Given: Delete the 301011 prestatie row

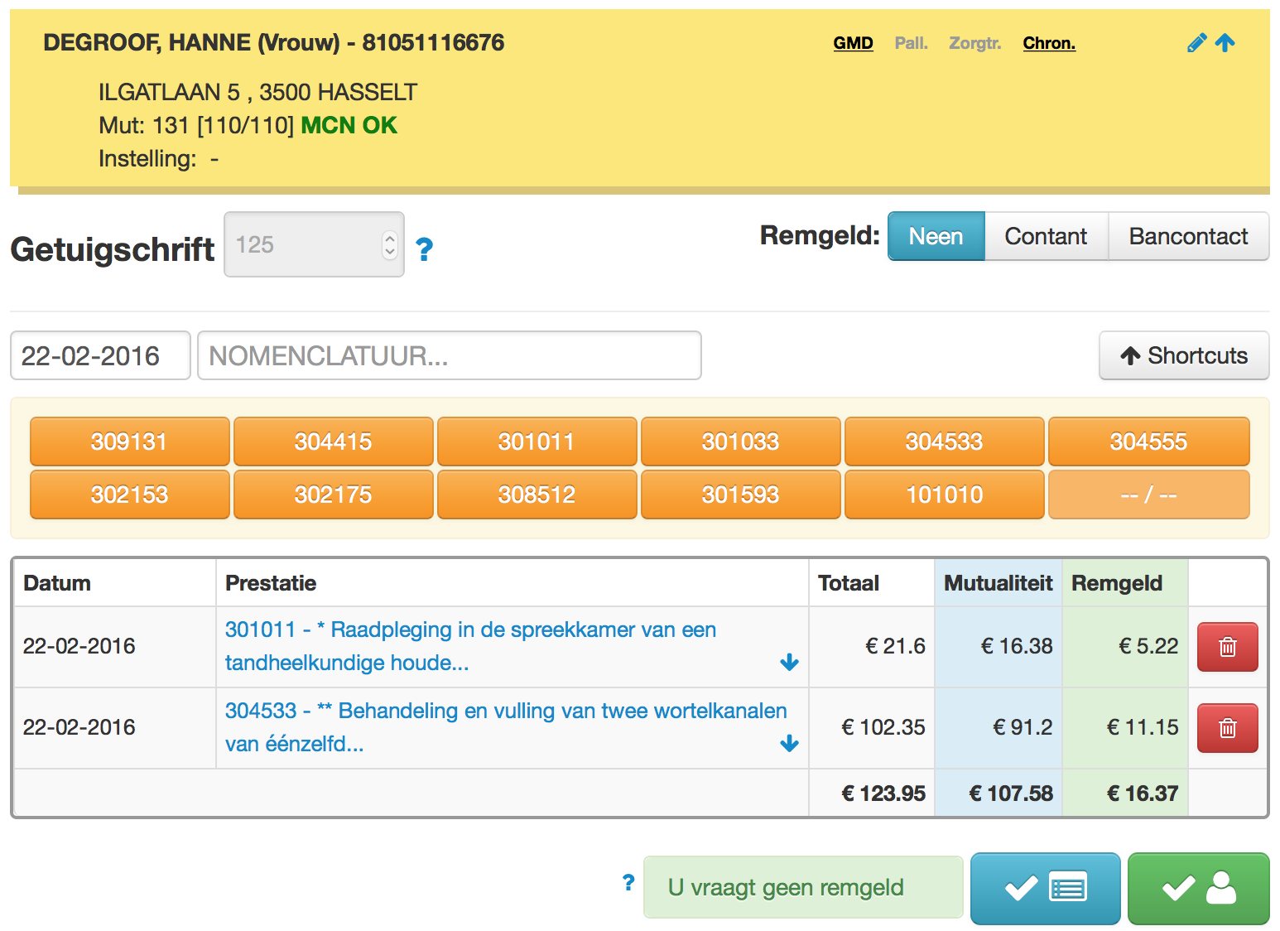Looking at the screenshot, I should [1228, 647].
